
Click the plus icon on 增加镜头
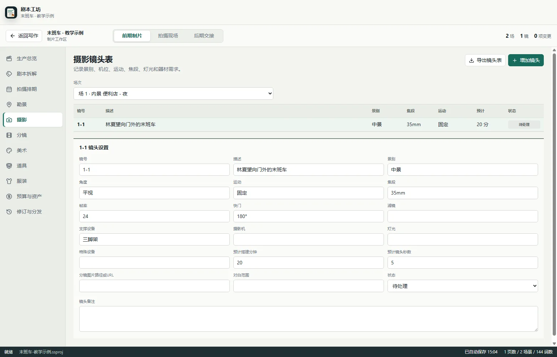pos(515,60)
